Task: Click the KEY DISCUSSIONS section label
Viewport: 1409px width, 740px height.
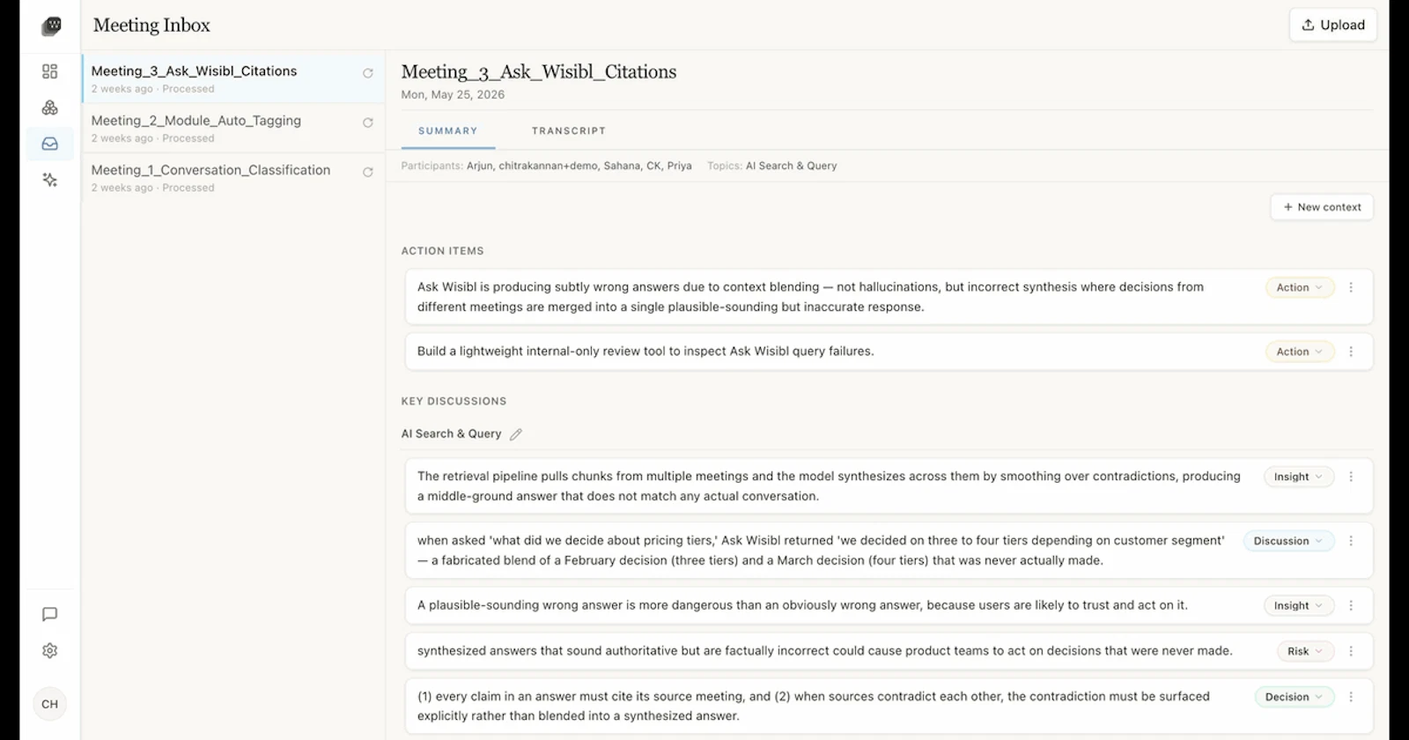Action: (x=454, y=401)
